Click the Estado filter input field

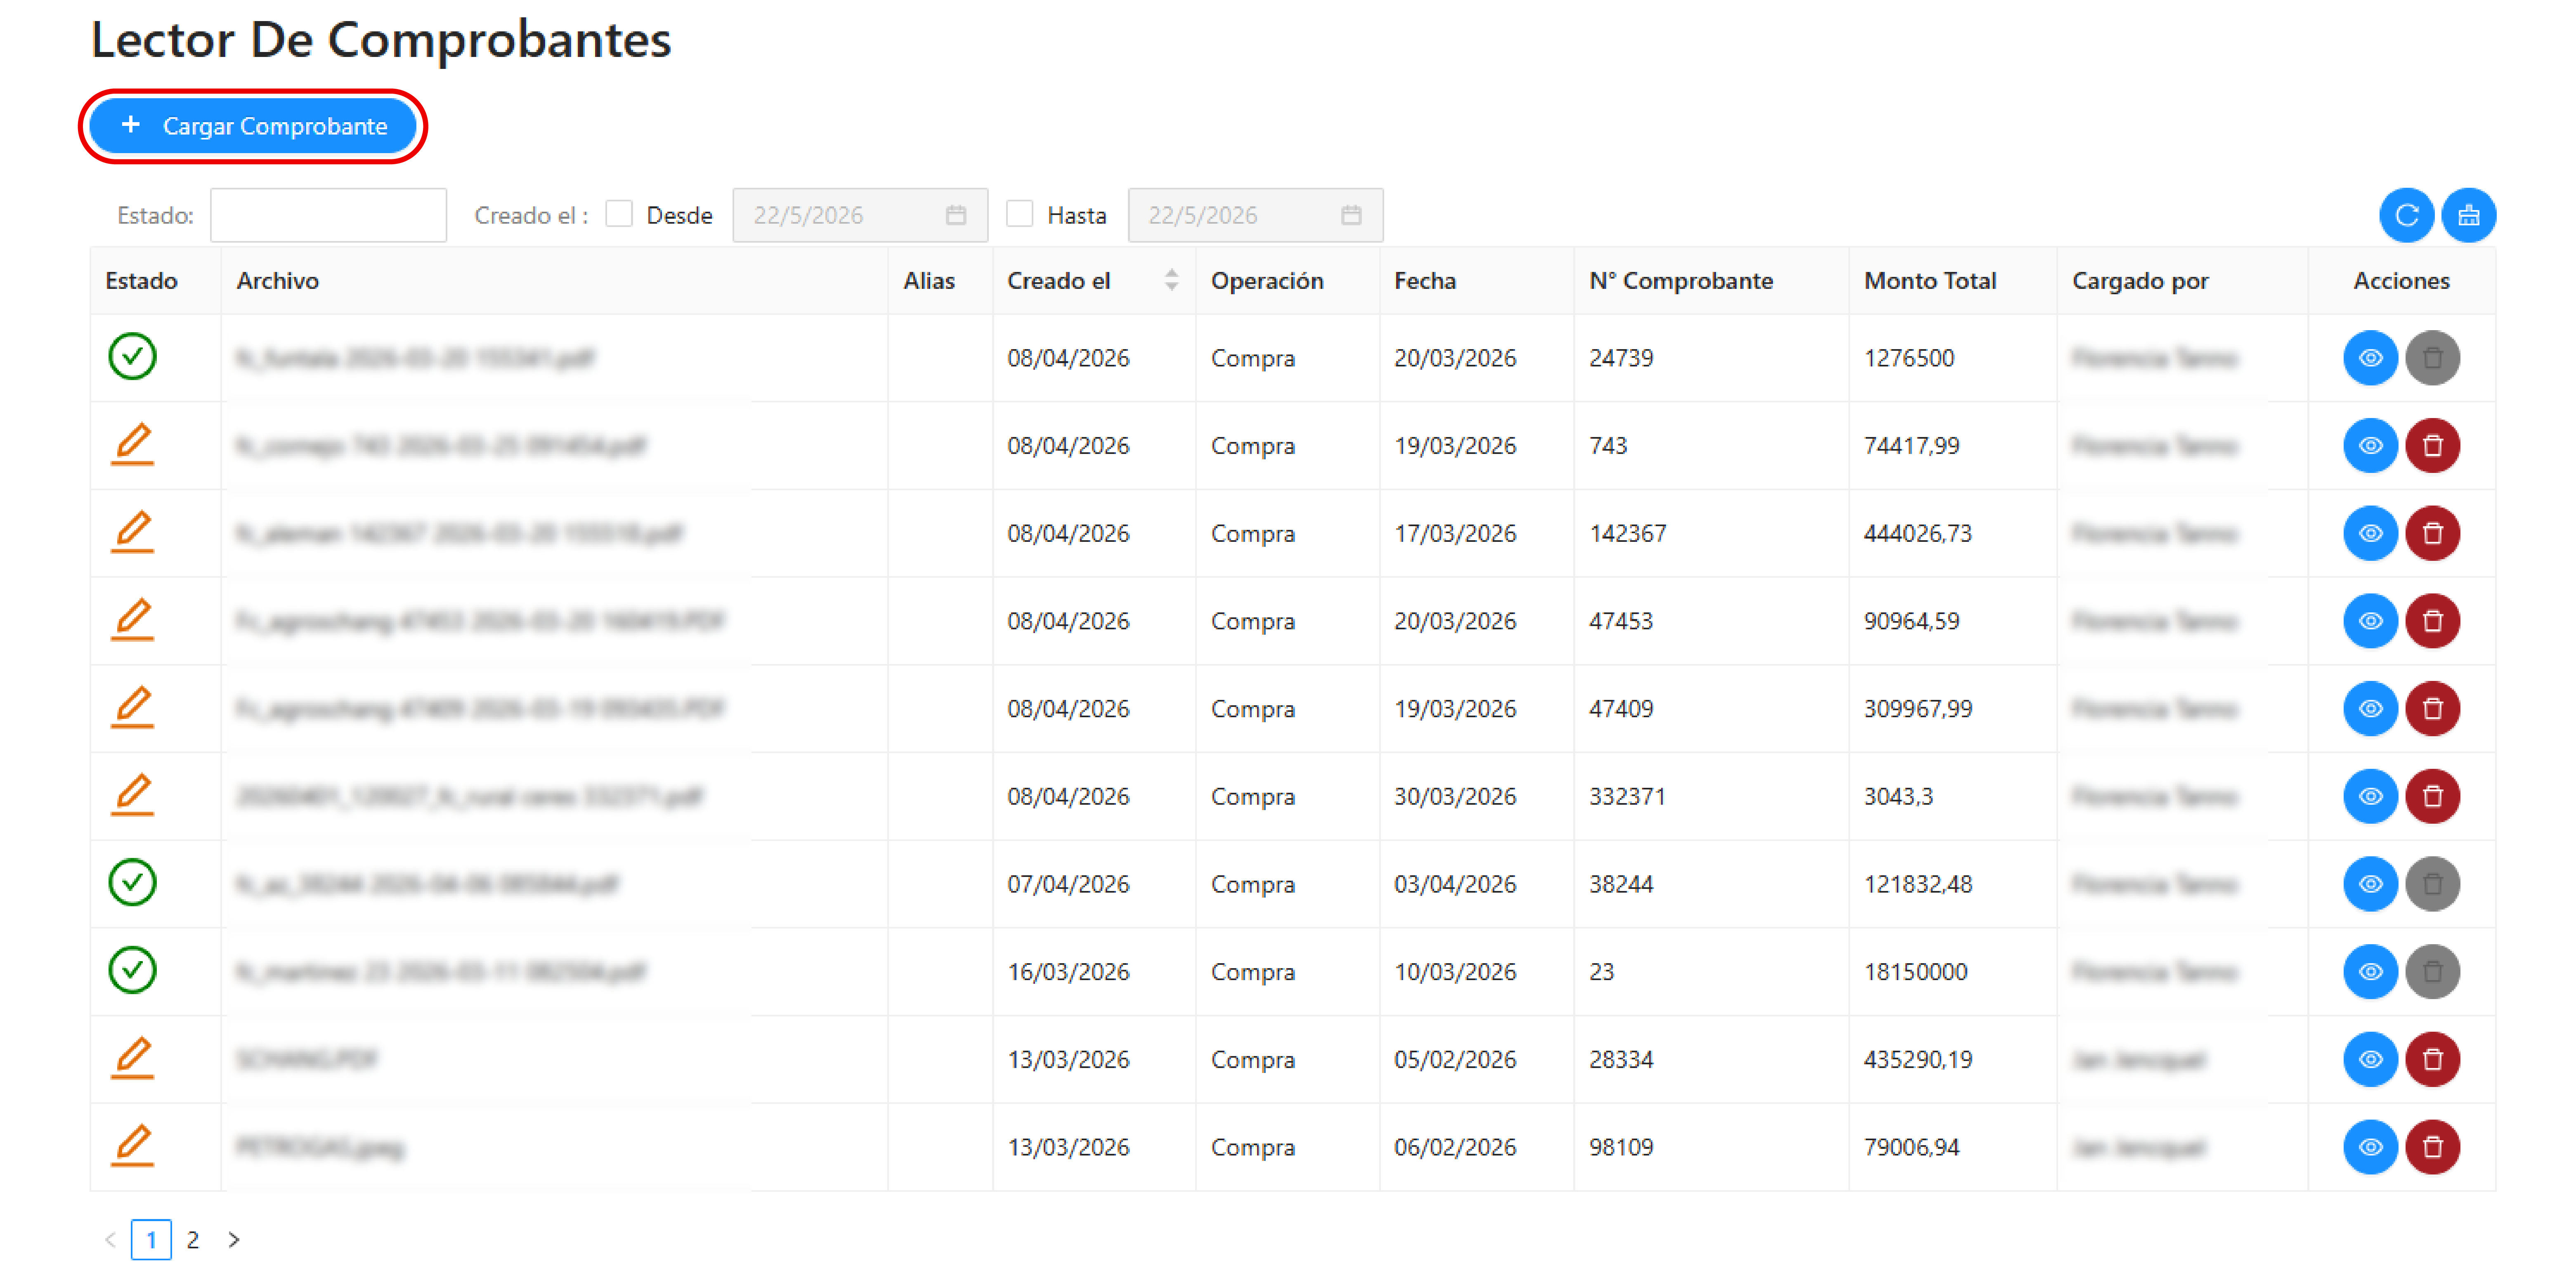(328, 215)
